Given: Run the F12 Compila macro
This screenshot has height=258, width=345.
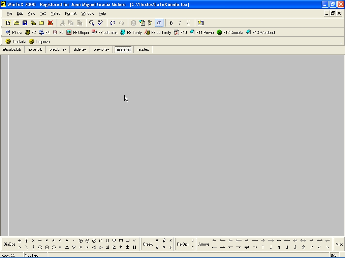Looking at the screenshot, I should click(x=230, y=33).
